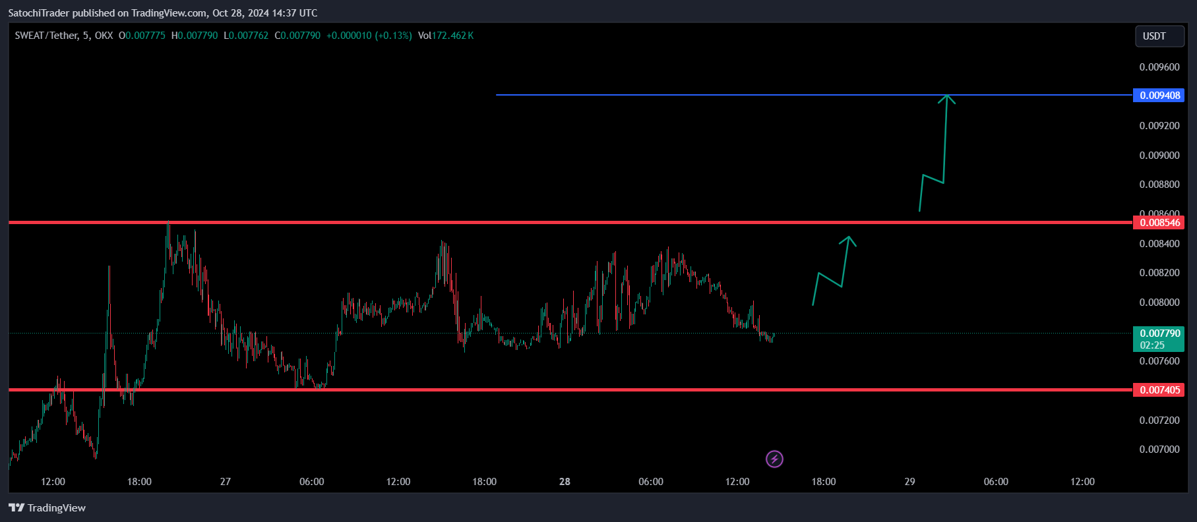Screen dimensions: 1197x522
Task: Click the purple lightning bolt event icon
Action: [774, 459]
